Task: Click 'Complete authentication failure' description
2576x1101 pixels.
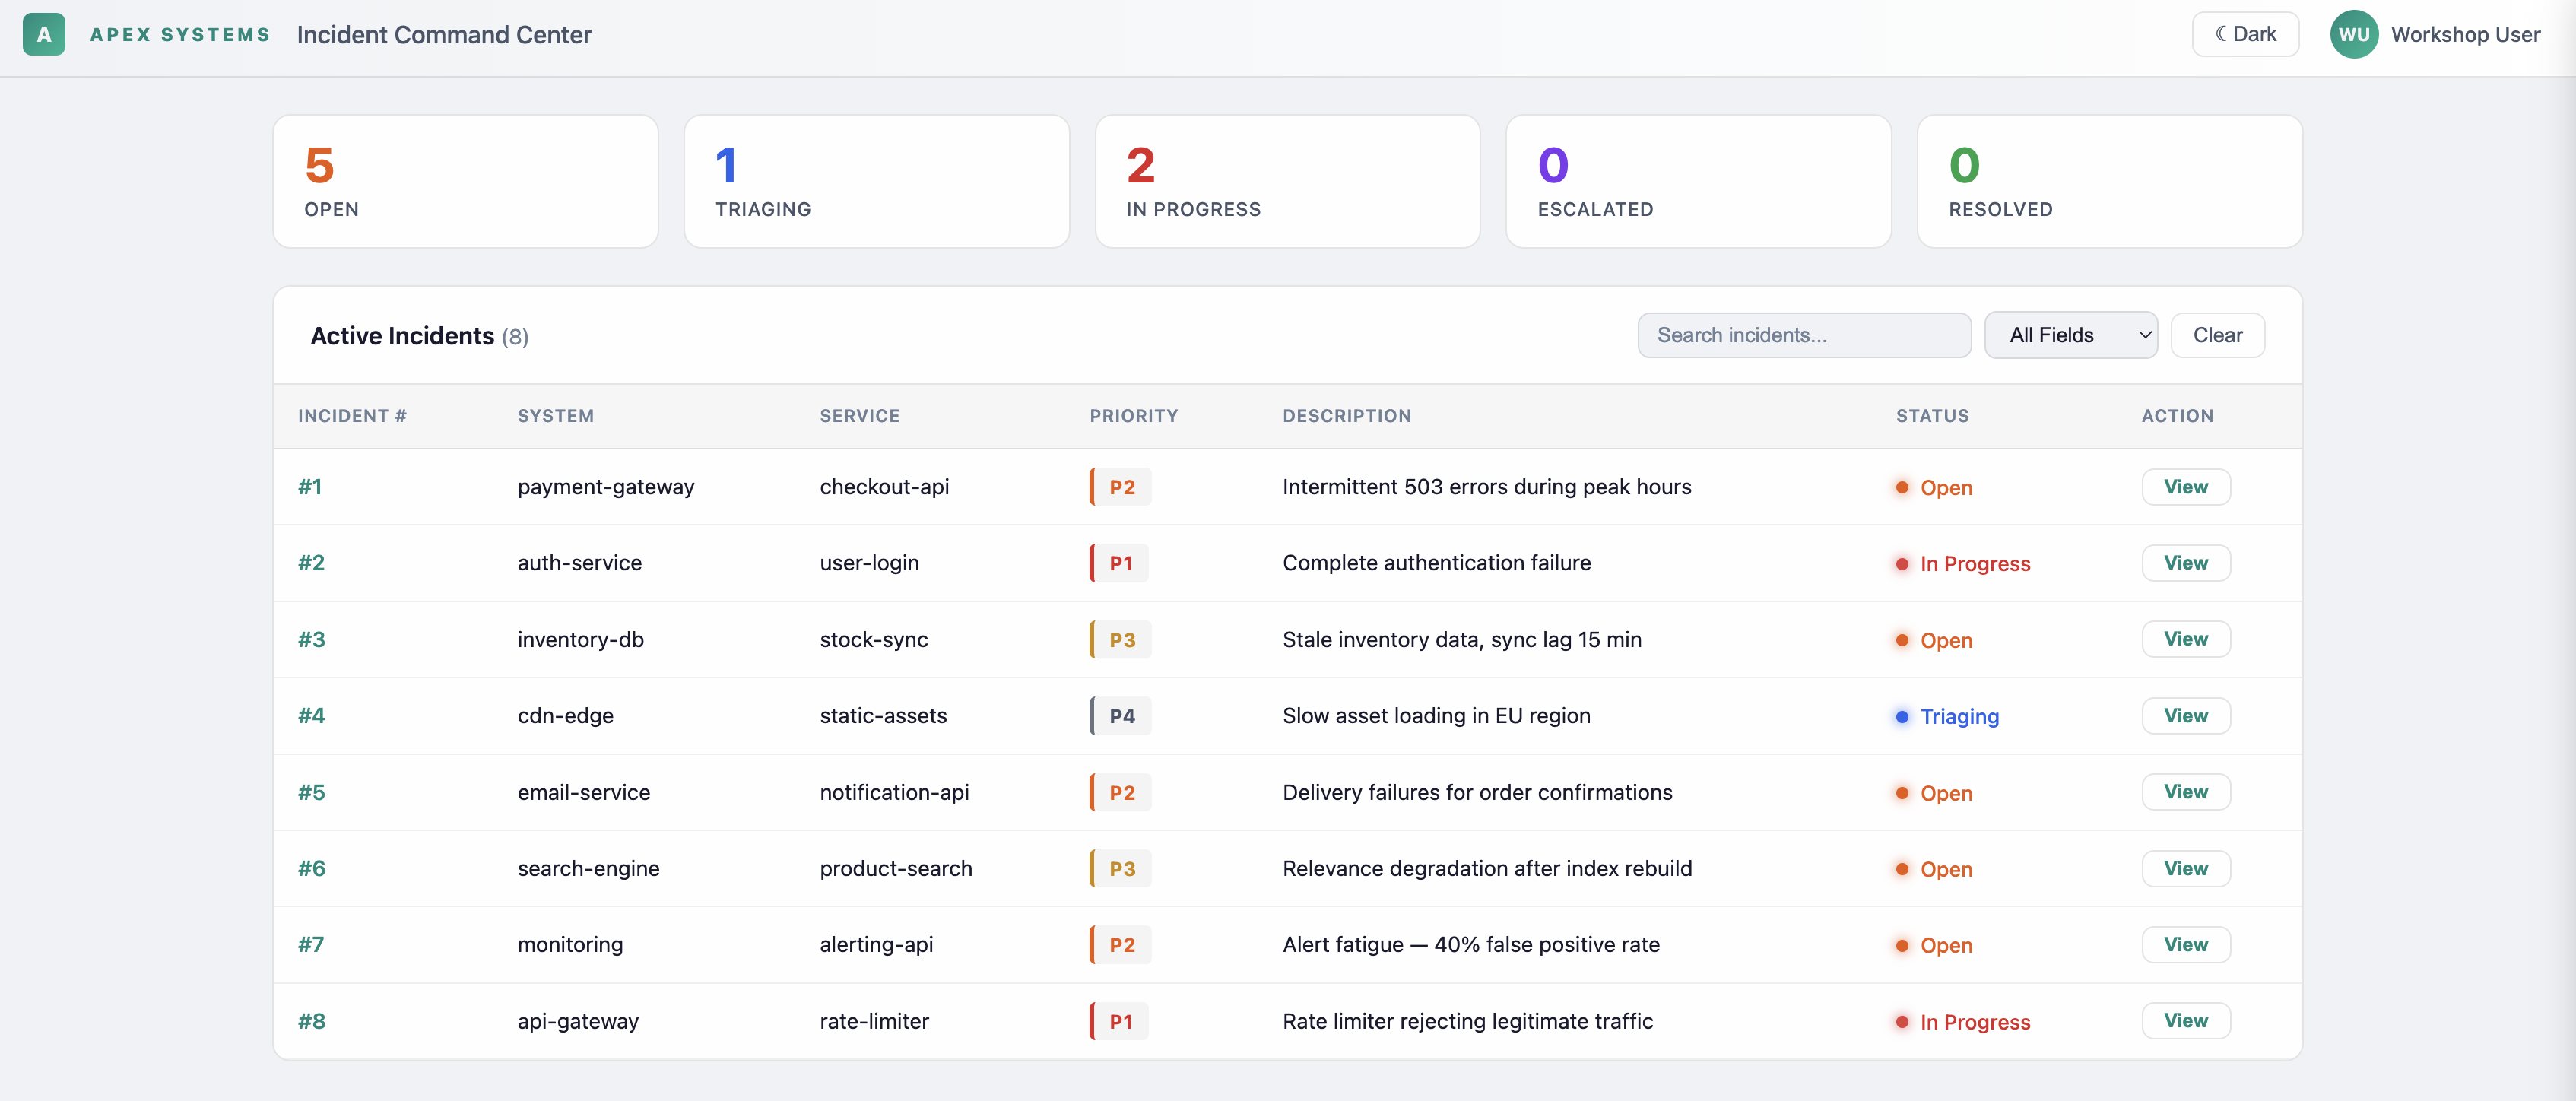Action: pyautogui.click(x=1436, y=563)
